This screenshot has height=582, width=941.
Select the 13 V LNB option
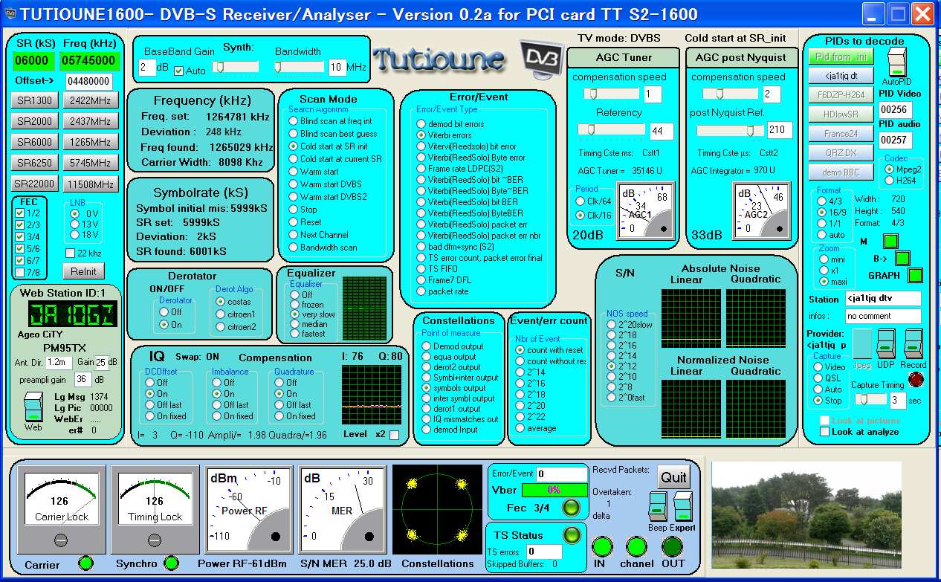[x=74, y=224]
